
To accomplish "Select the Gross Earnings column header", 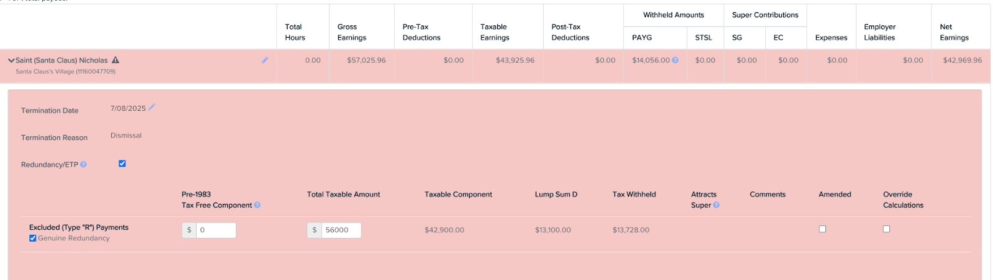I will 352,32.
